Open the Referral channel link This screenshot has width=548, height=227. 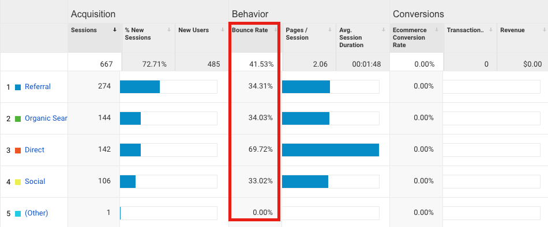point(37,87)
